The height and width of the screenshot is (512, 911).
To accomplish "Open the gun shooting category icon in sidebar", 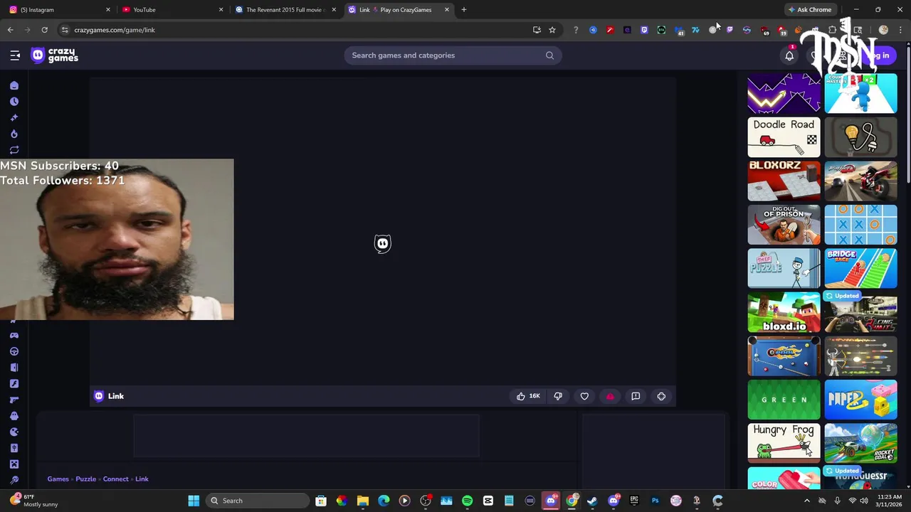I will (x=14, y=400).
